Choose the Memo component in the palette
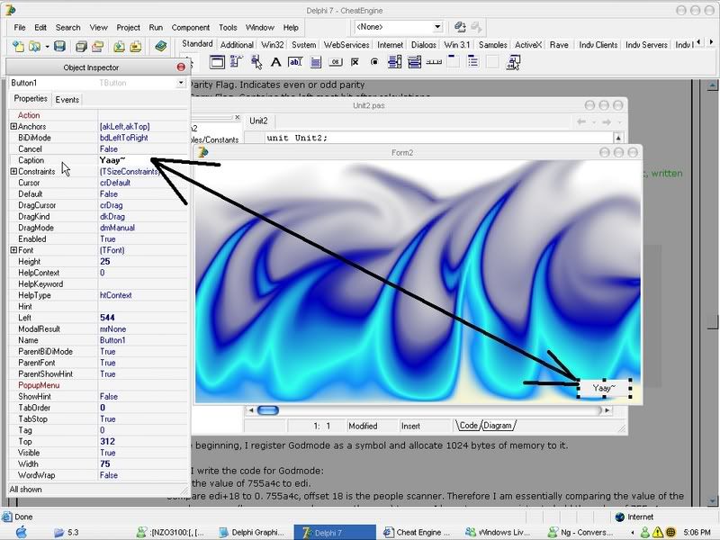Image resolution: width=720 pixels, height=540 pixels. (x=315, y=62)
